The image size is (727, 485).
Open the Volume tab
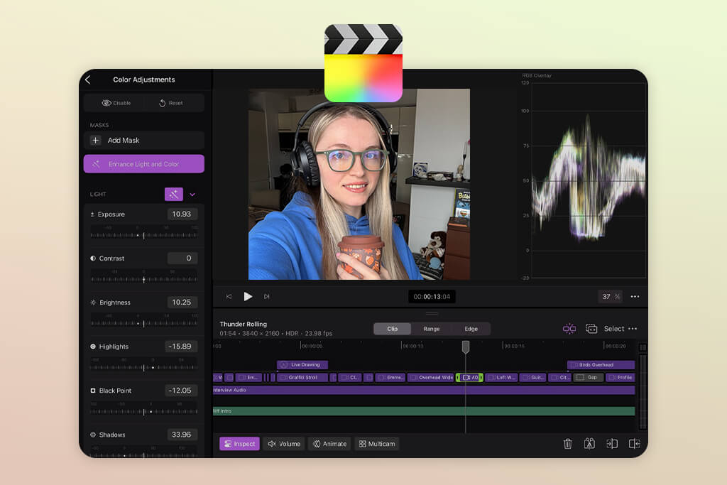click(284, 444)
